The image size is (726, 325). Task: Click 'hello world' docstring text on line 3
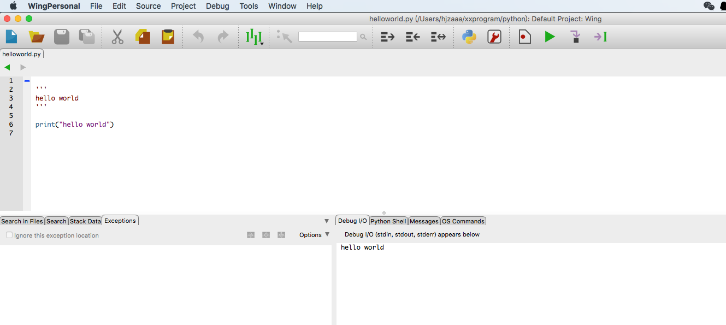tap(57, 98)
